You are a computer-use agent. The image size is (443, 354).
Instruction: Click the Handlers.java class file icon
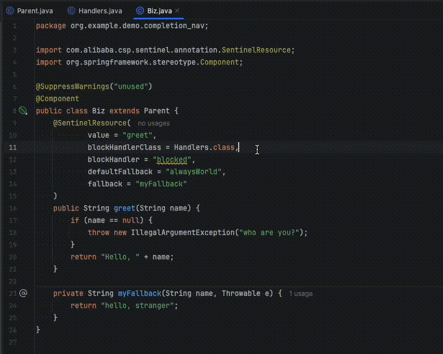(71, 11)
